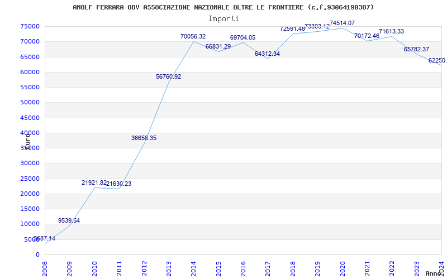Select the data label 9539.54
Screen dimensions: 447x279
click(x=69, y=220)
